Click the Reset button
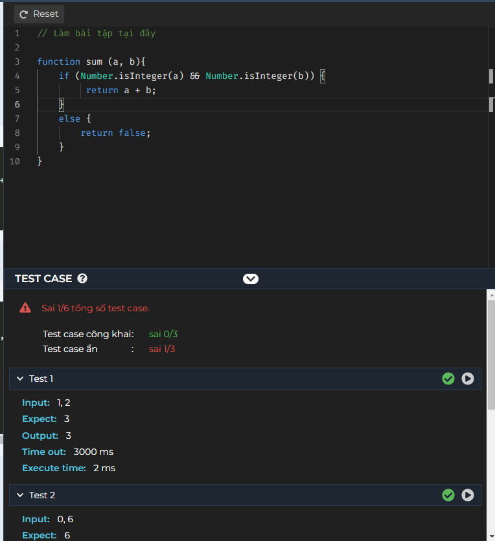The height and width of the screenshot is (541, 495). point(39,14)
